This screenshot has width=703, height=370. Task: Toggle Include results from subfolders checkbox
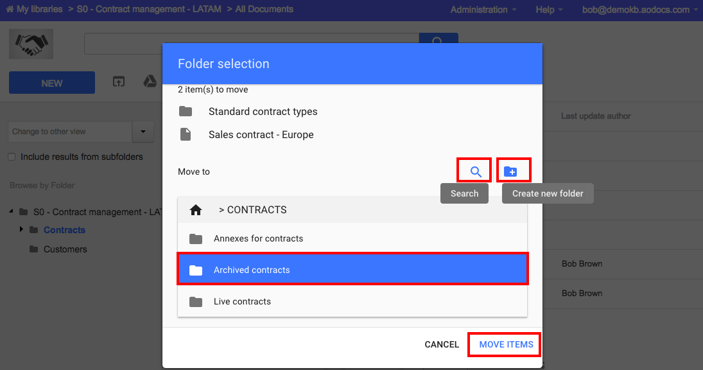point(12,157)
